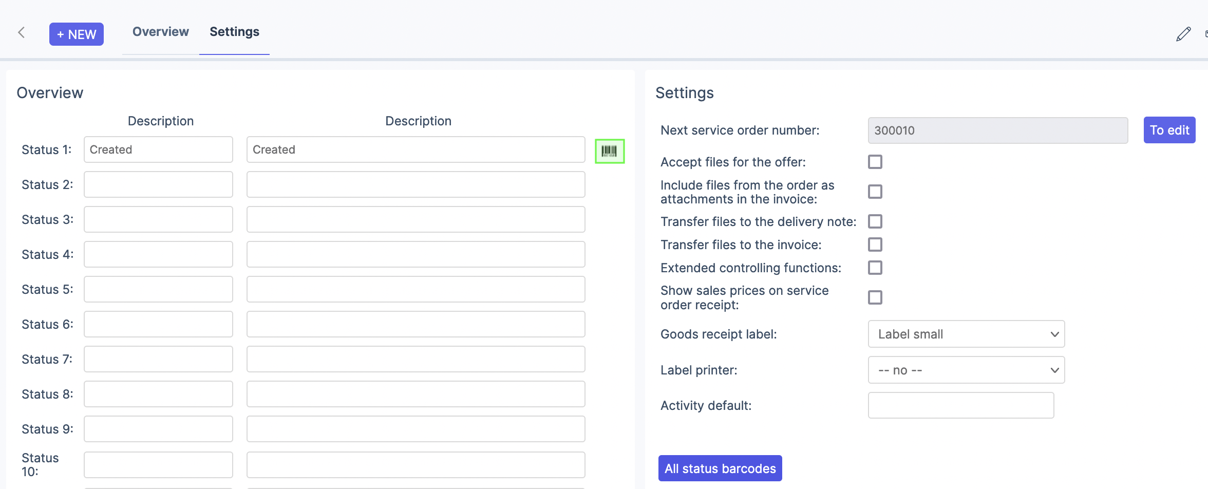Click the pencil edit icon

1183,34
